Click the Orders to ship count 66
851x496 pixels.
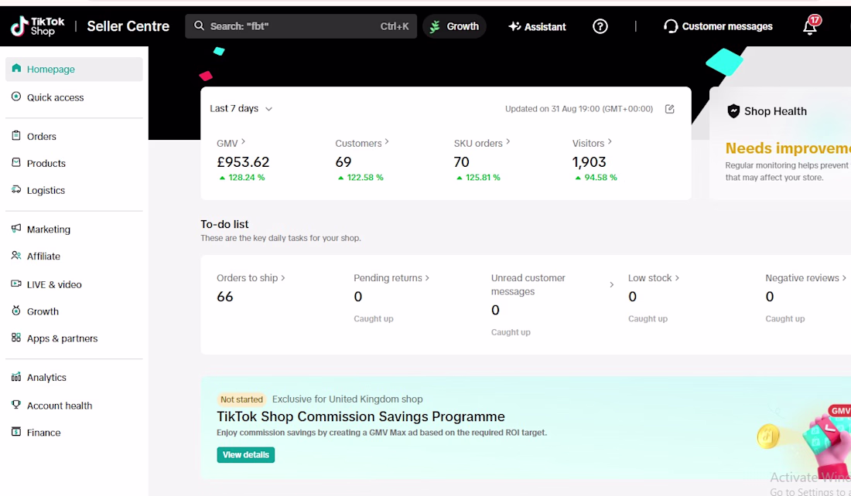pyautogui.click(x=224, y=297)
